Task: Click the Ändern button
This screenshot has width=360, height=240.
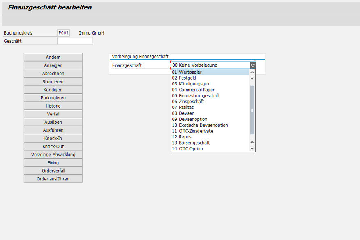Action: point(53,57)
